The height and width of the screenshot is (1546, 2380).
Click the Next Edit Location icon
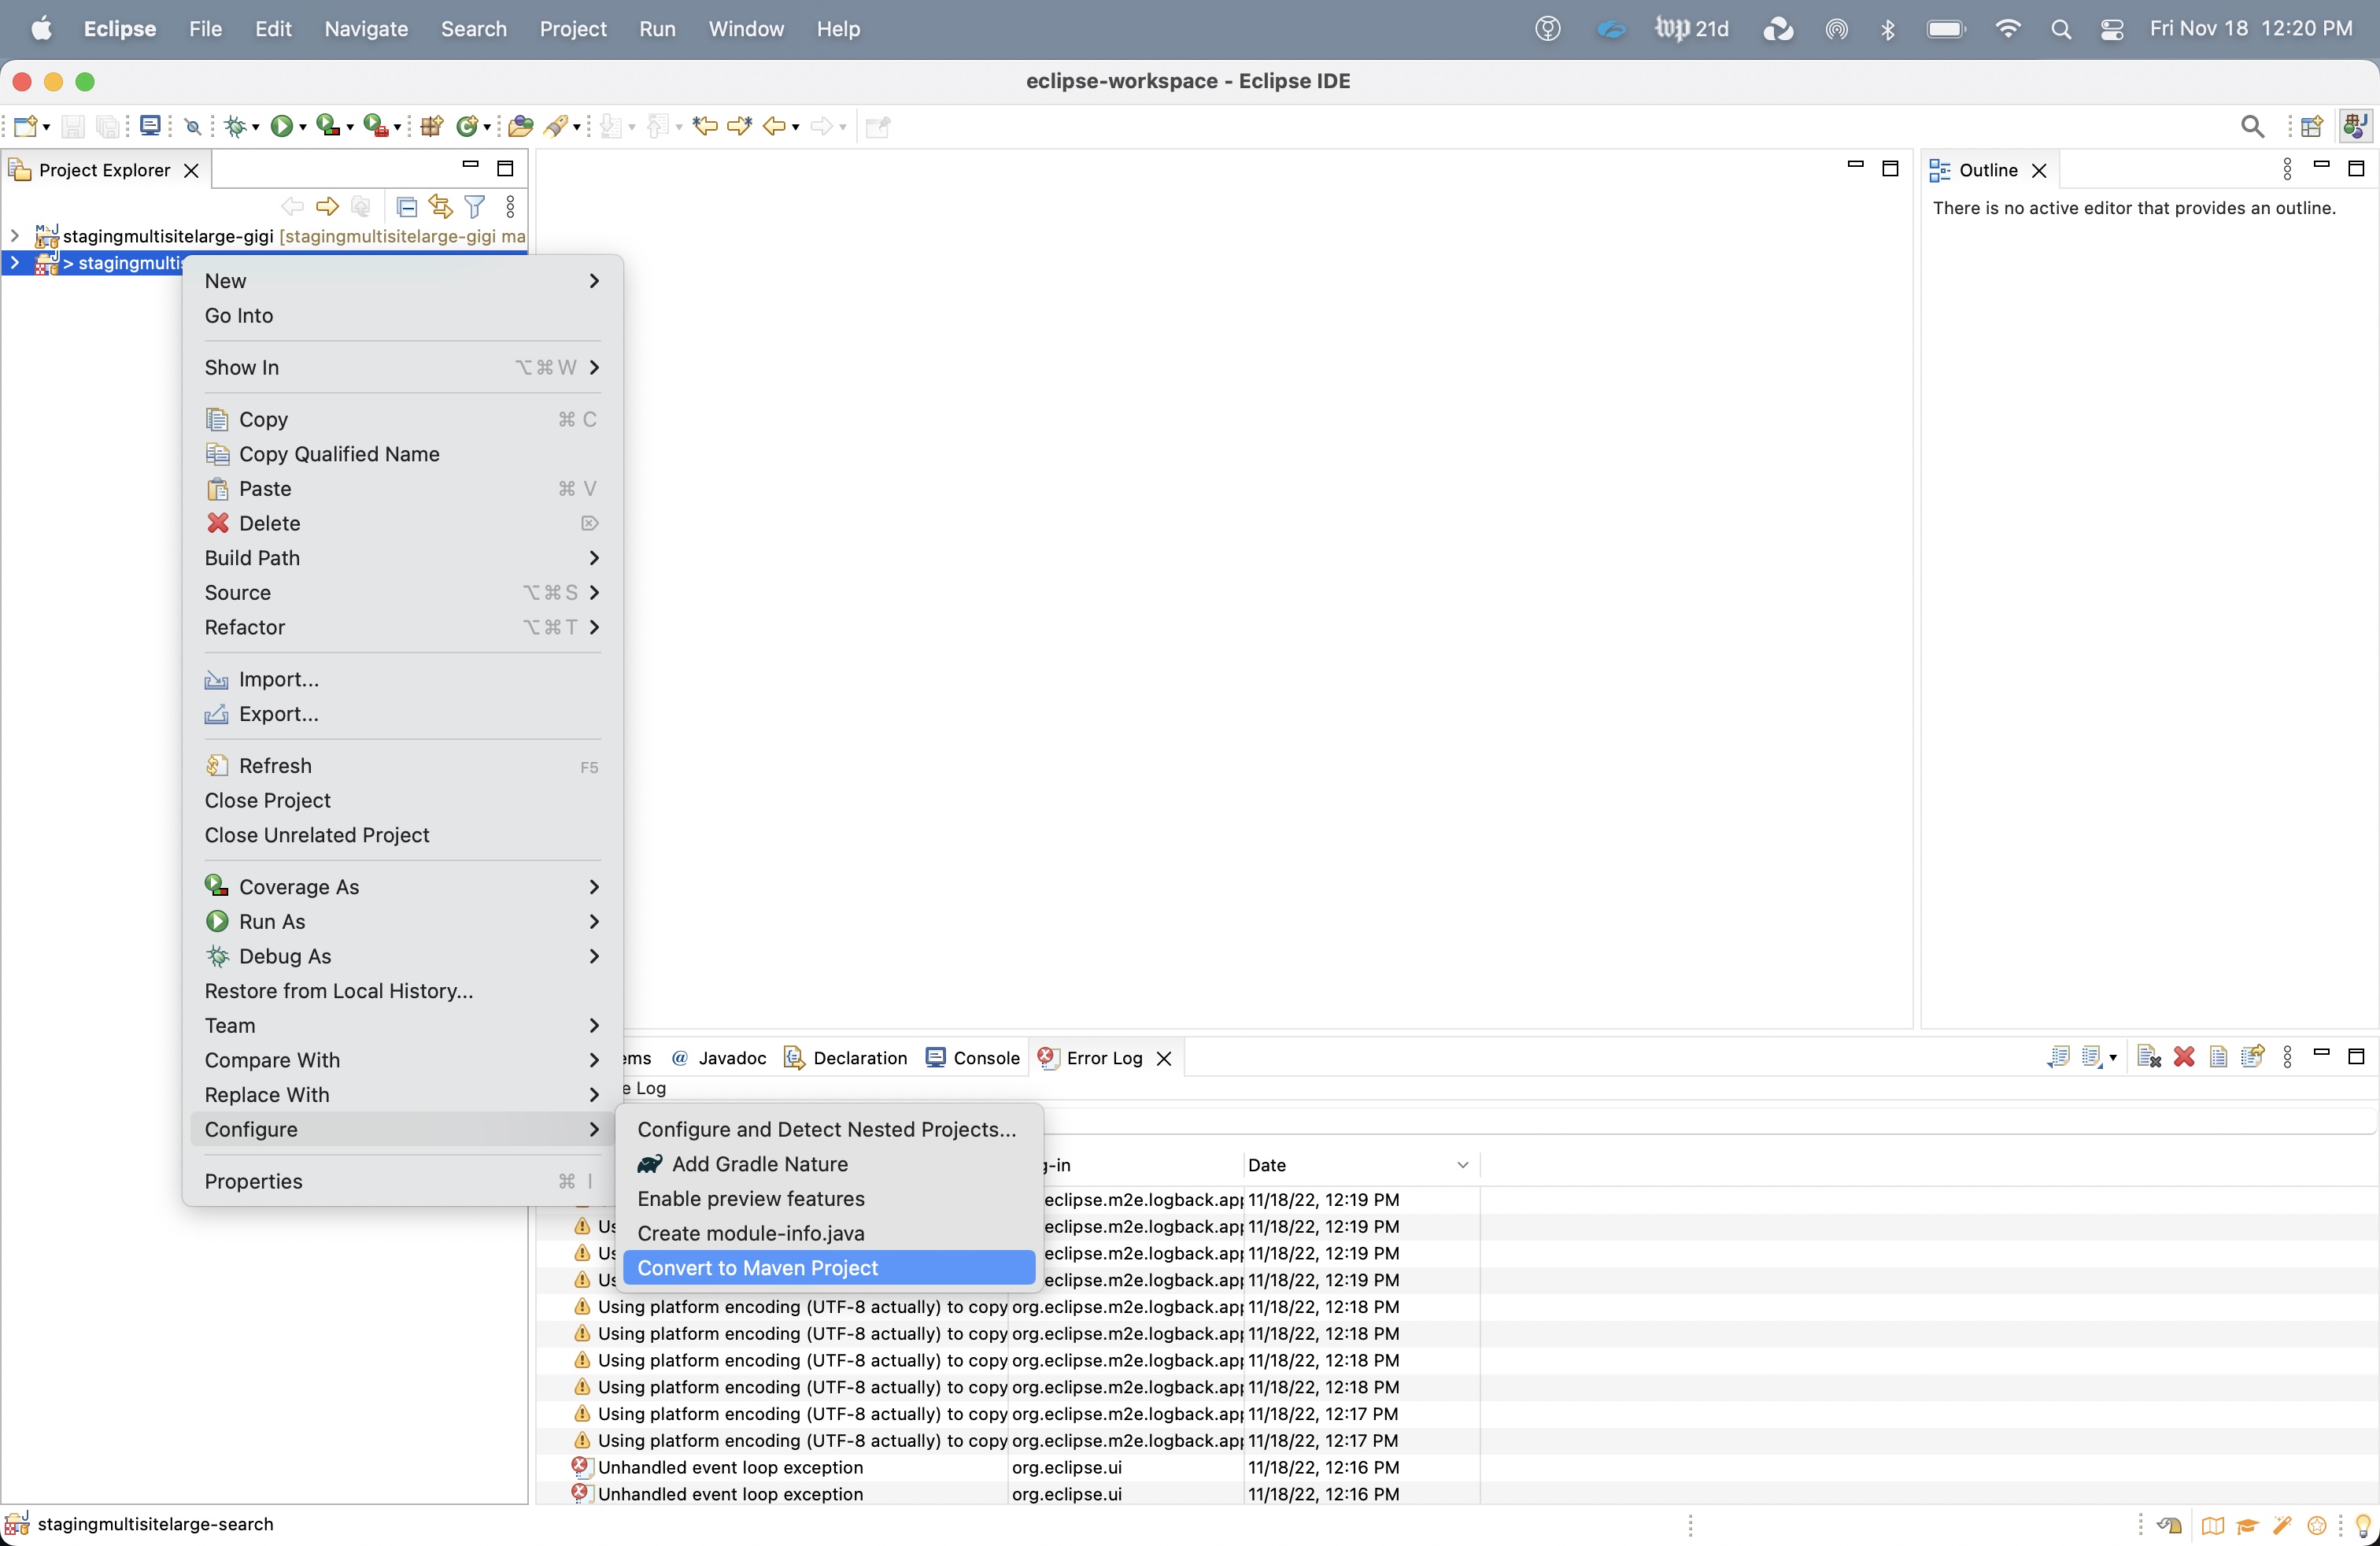[740, 126]
